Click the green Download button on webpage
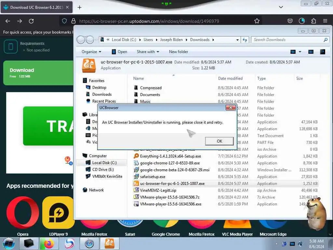Screen dimensions: 333x250 (38, 73)
